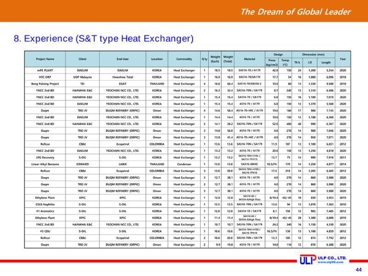Click the 'Design' group header
This screenshot has width=368, height=276.
[x=278, y=54]
